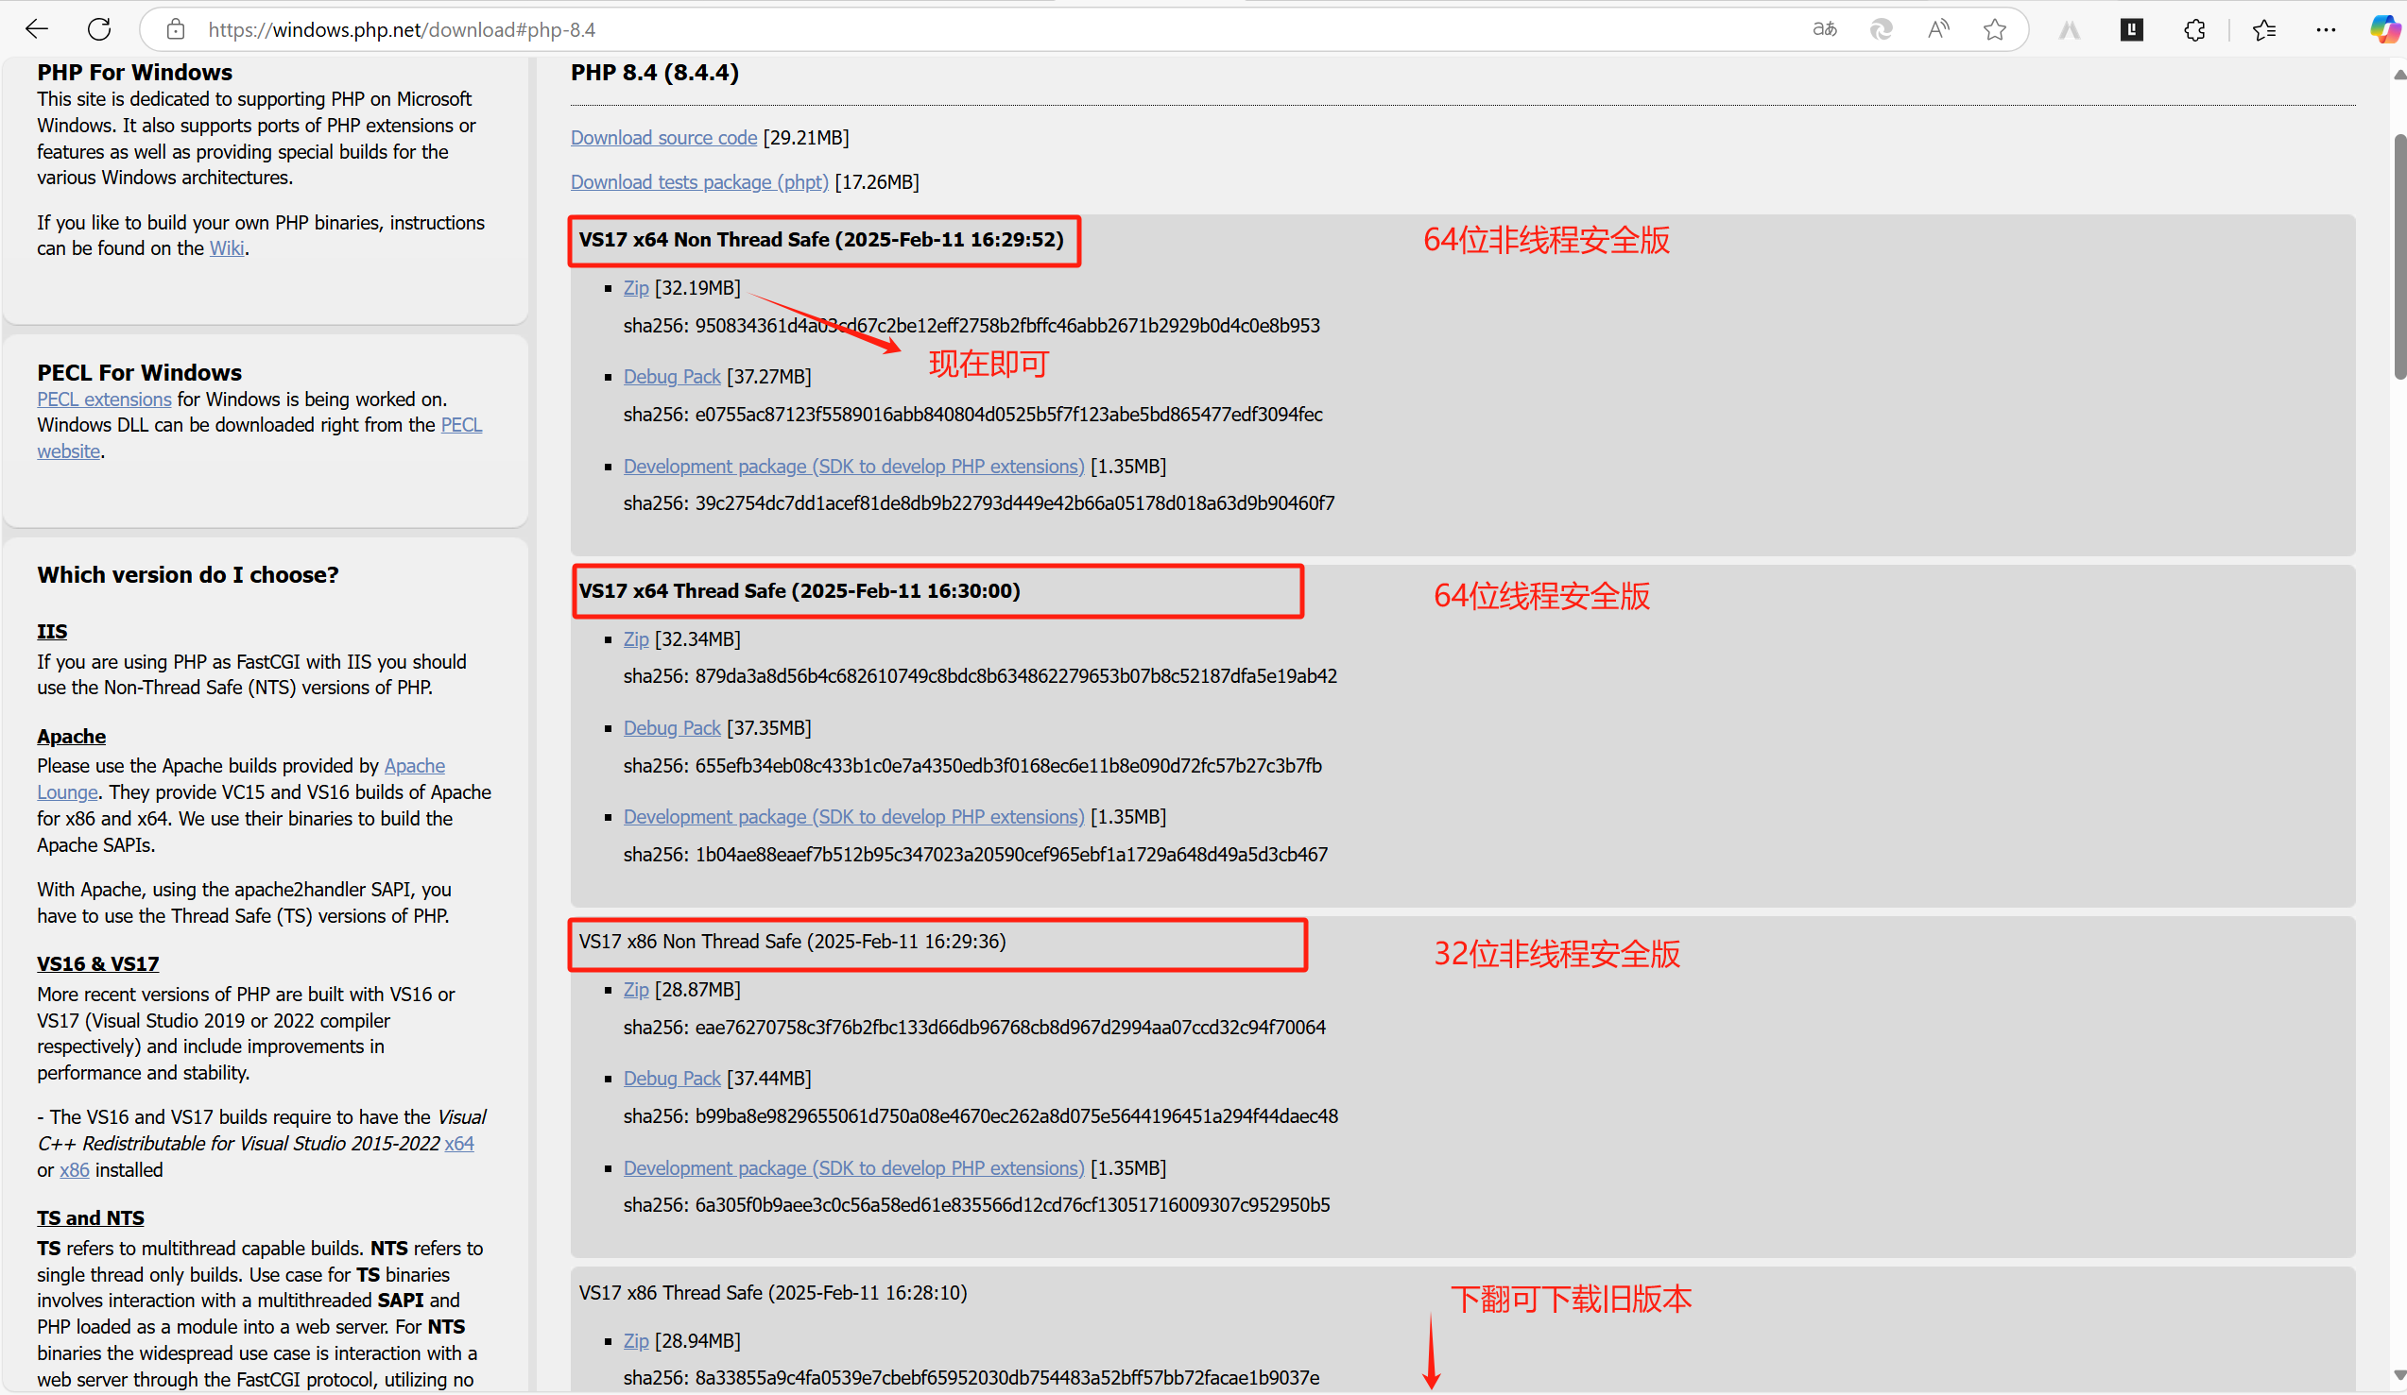
Task: Open the black L extension icon
Action: click(2131, 28)
